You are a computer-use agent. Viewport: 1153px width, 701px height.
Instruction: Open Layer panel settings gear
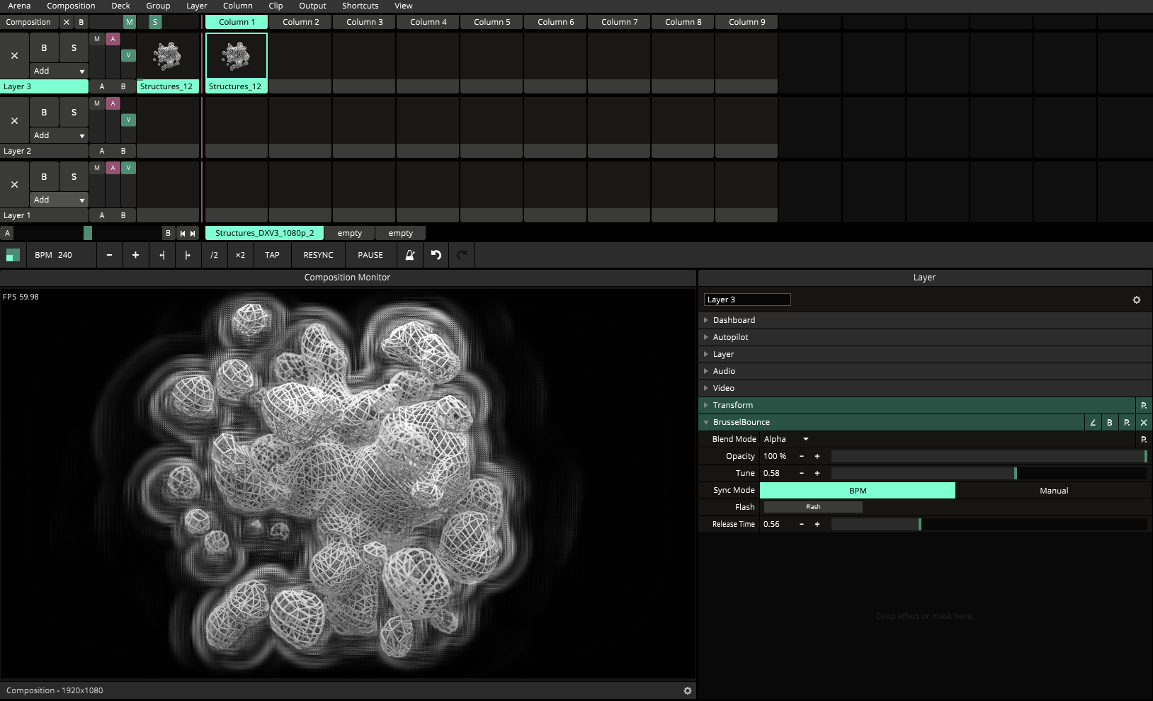pos(1137,300)
